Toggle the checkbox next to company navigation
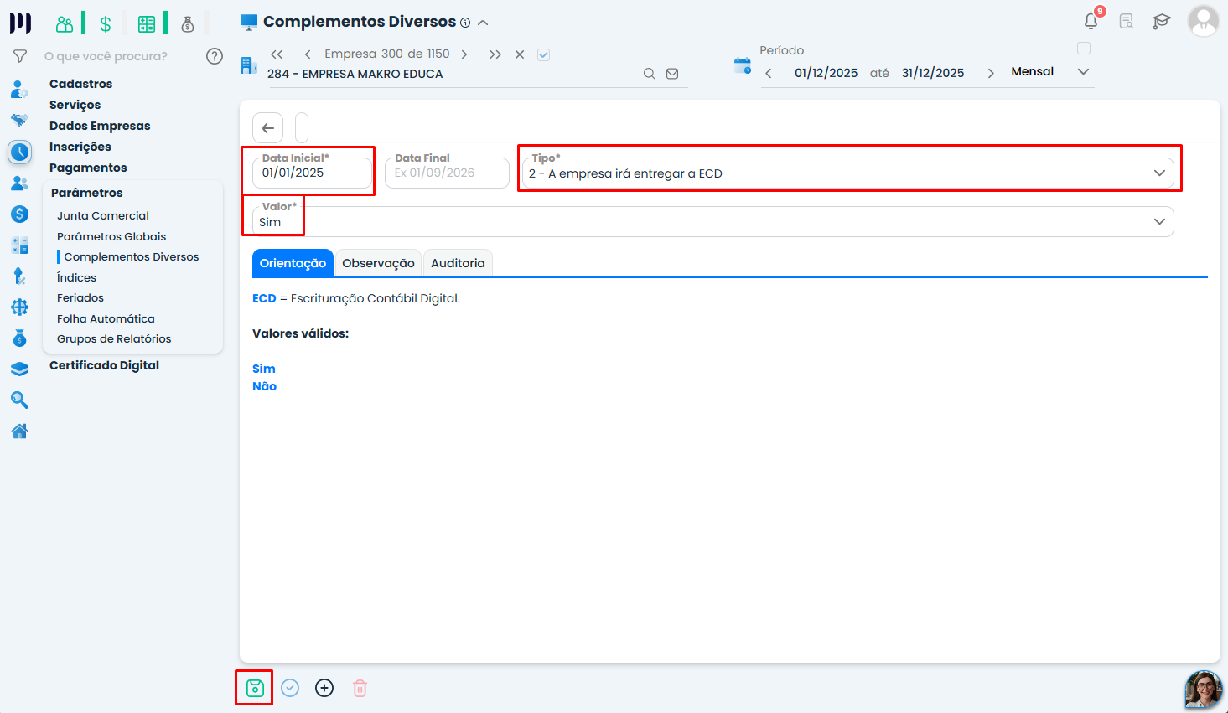Screen dimensions: 1228x713 tap(544, 54)
